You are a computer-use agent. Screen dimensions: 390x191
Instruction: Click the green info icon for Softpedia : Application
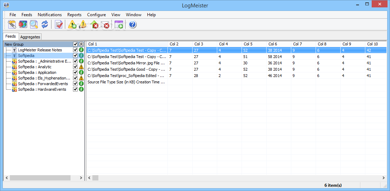coord(81,72)
